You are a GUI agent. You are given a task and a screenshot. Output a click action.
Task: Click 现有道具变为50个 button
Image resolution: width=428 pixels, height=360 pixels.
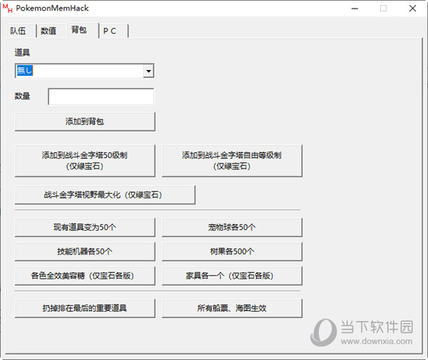[85, 227]
